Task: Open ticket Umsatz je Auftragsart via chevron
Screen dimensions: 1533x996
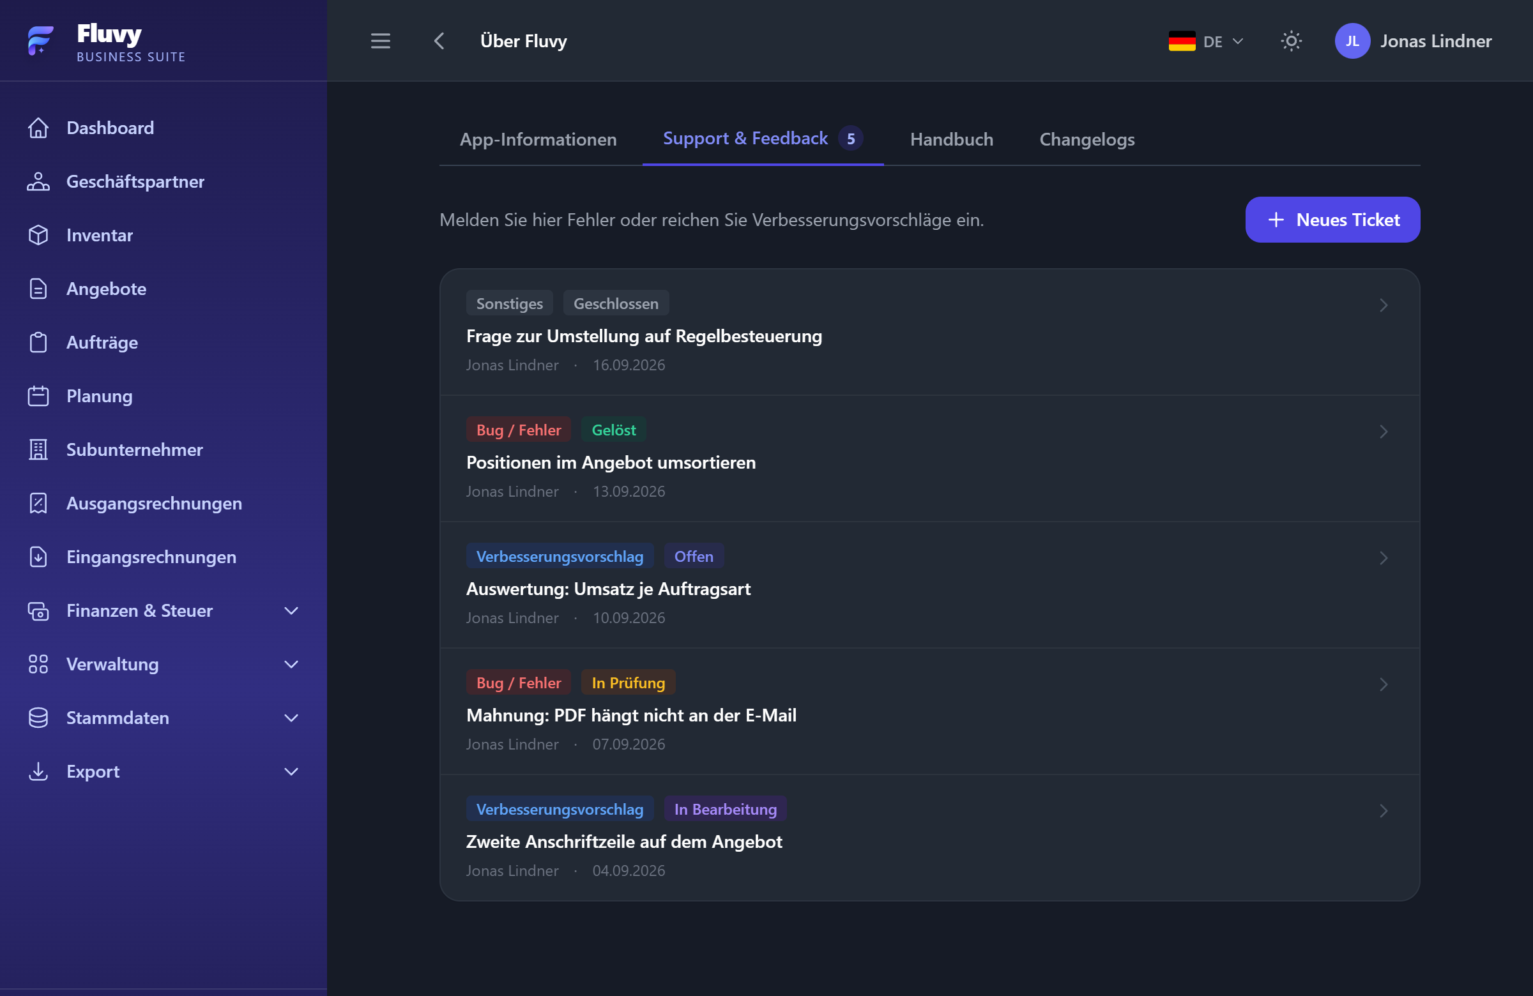Action: pyautogui.click(x=1383, y=558)
